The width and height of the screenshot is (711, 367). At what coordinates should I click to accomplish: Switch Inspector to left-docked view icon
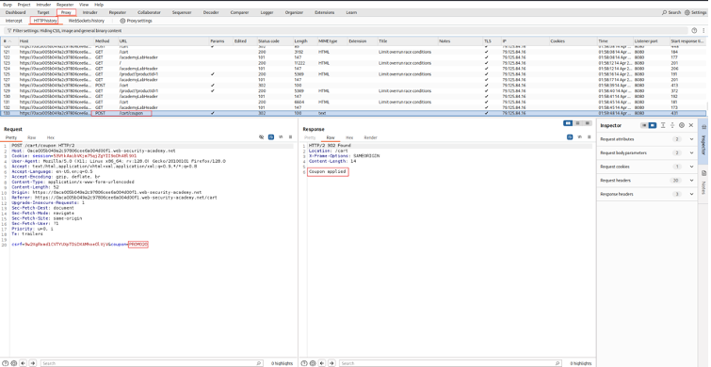click(x=644, y=125)
